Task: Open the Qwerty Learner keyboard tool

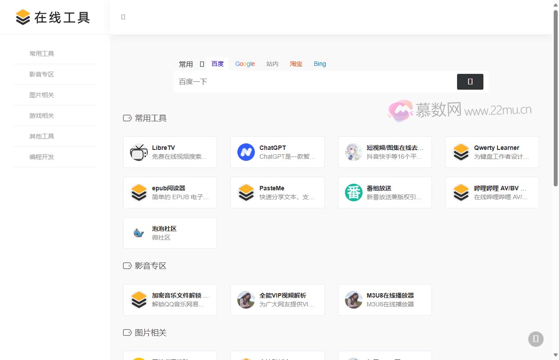Action: pyautogui.click(x=492, y=152)
